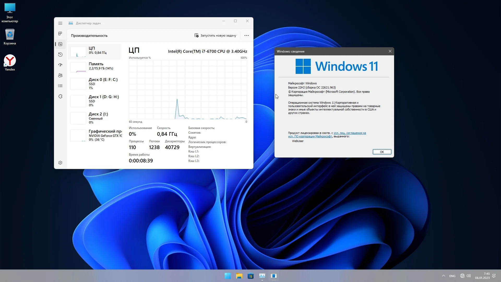Click Run new task button
Viewport: 501px width, 282px height.
[215, 36]
